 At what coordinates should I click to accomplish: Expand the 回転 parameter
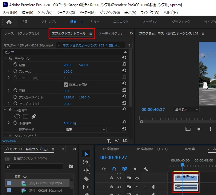pos(9,90)
